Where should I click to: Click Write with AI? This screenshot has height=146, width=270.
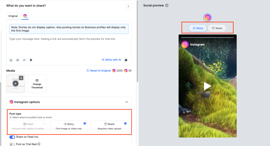tap(112, 60)
